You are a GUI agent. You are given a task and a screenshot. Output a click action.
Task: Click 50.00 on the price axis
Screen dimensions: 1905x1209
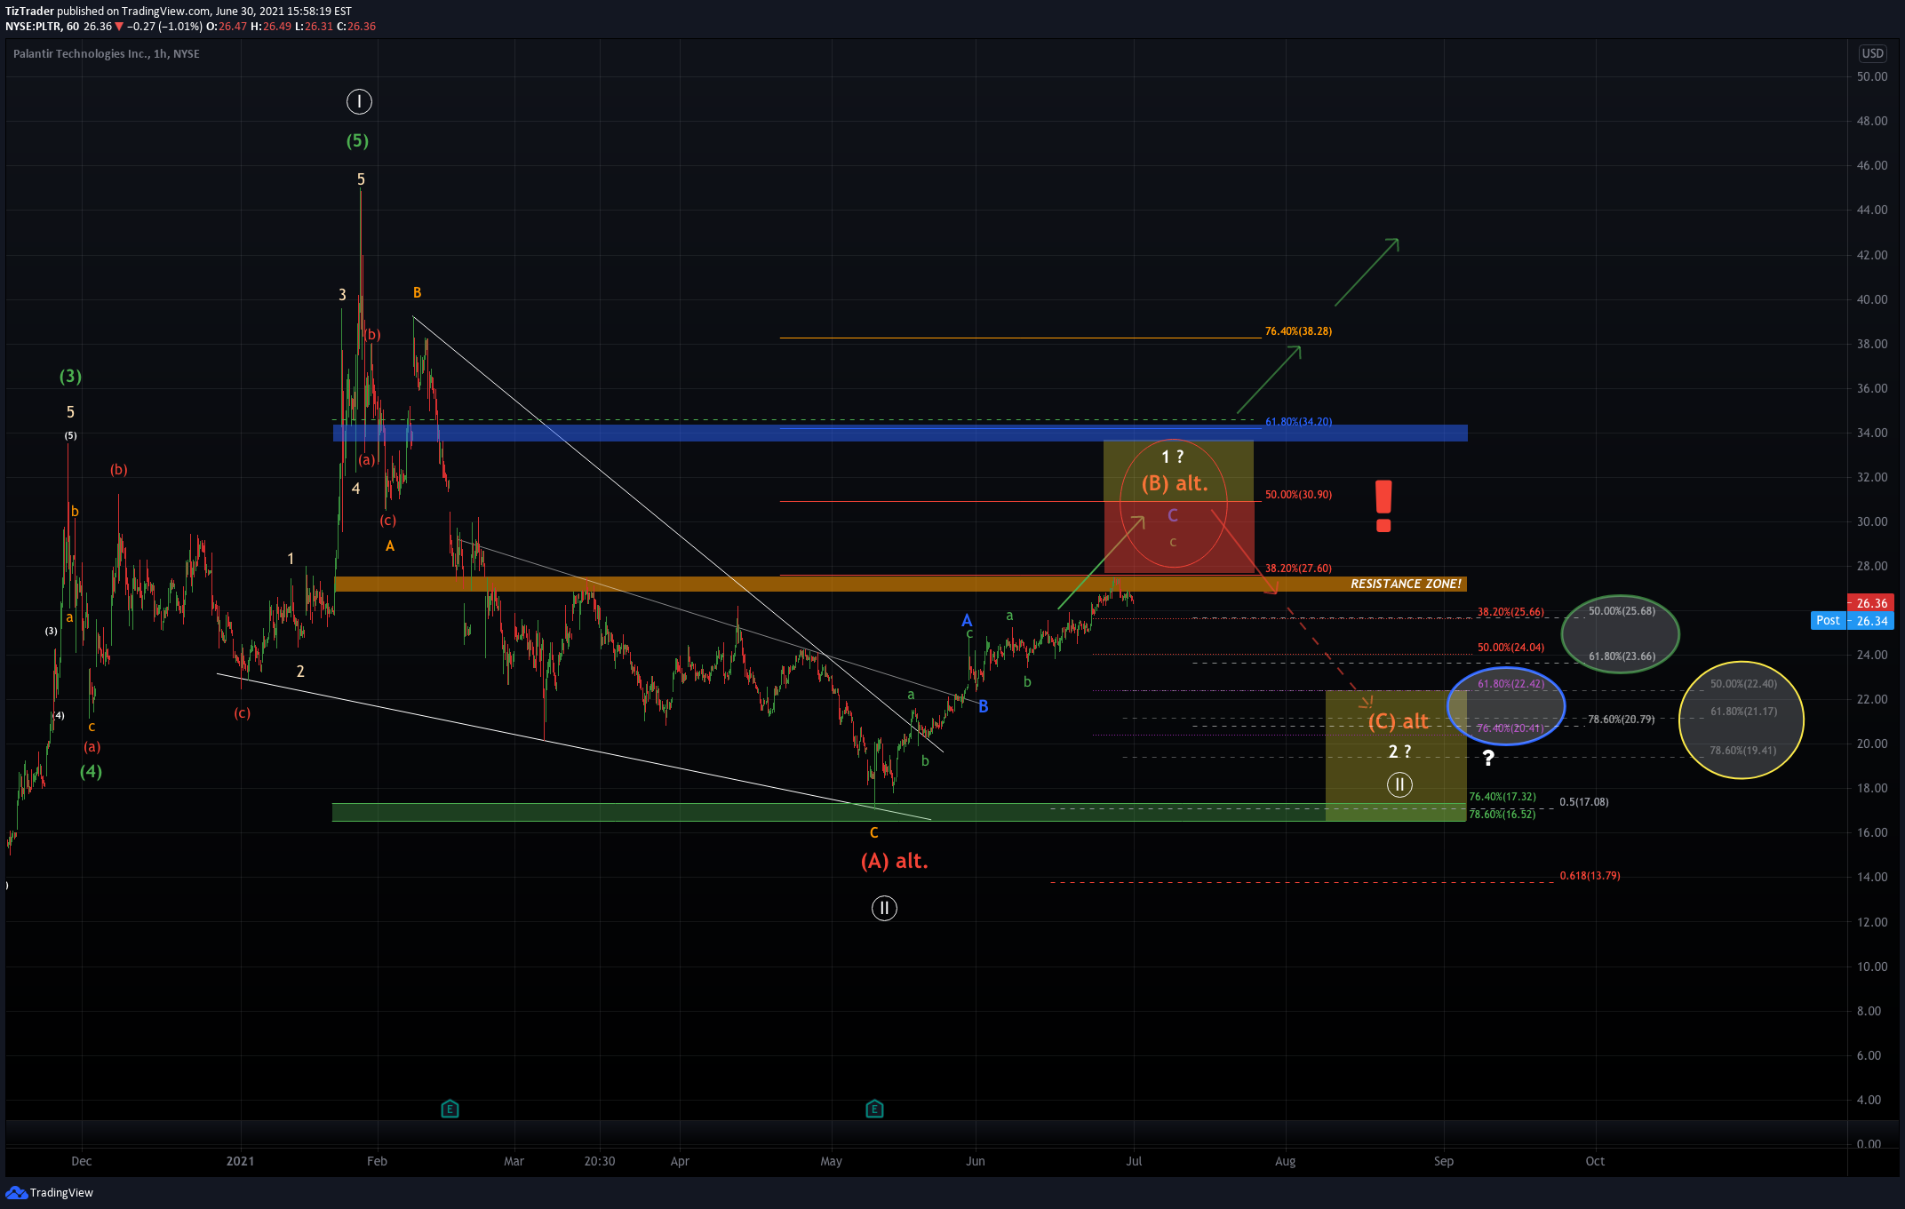pyautogui.click(x=1872, y=76)
